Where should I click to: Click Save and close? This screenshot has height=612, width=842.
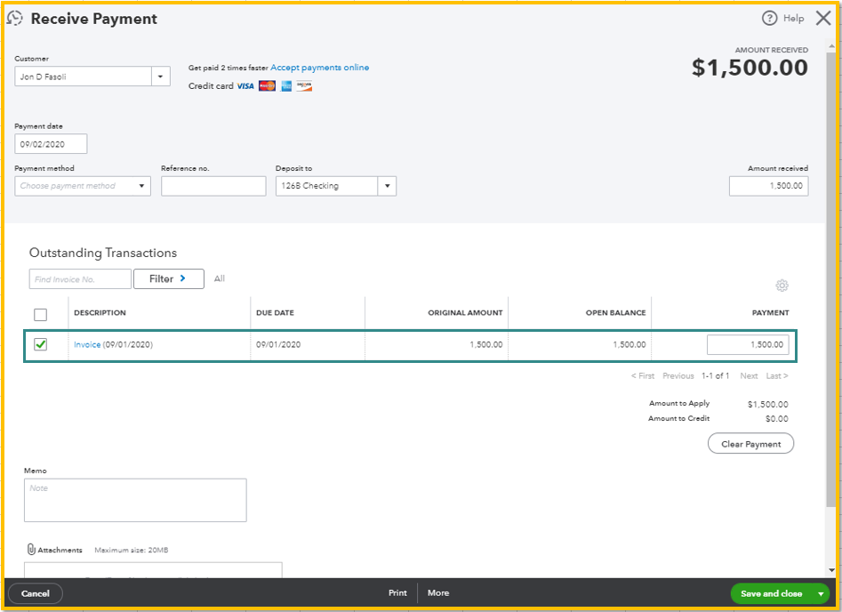772,593
